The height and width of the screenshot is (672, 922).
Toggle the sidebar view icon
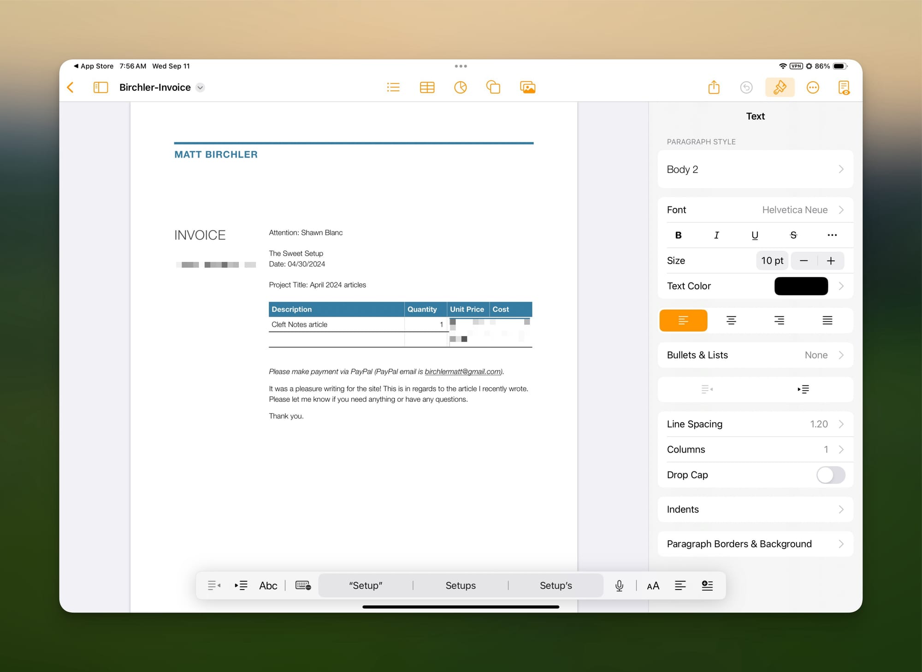(100, 88)
